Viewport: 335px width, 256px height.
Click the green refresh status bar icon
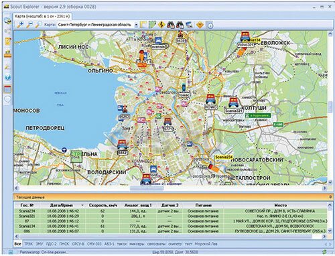click(x=325, y=252)
